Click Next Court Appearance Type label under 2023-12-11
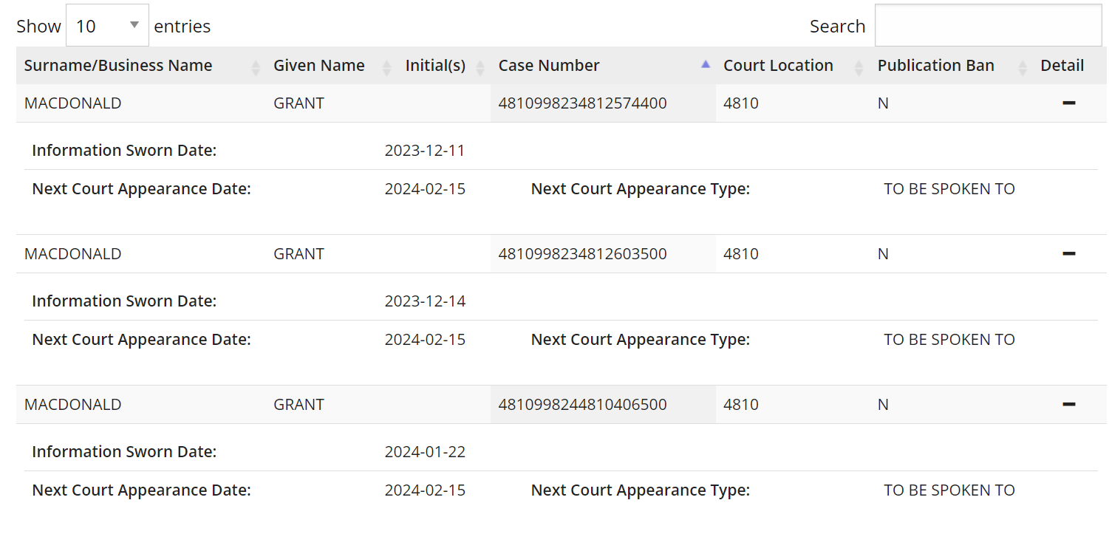The height and width of the screenshot is (534, 1109). point(641,189)
